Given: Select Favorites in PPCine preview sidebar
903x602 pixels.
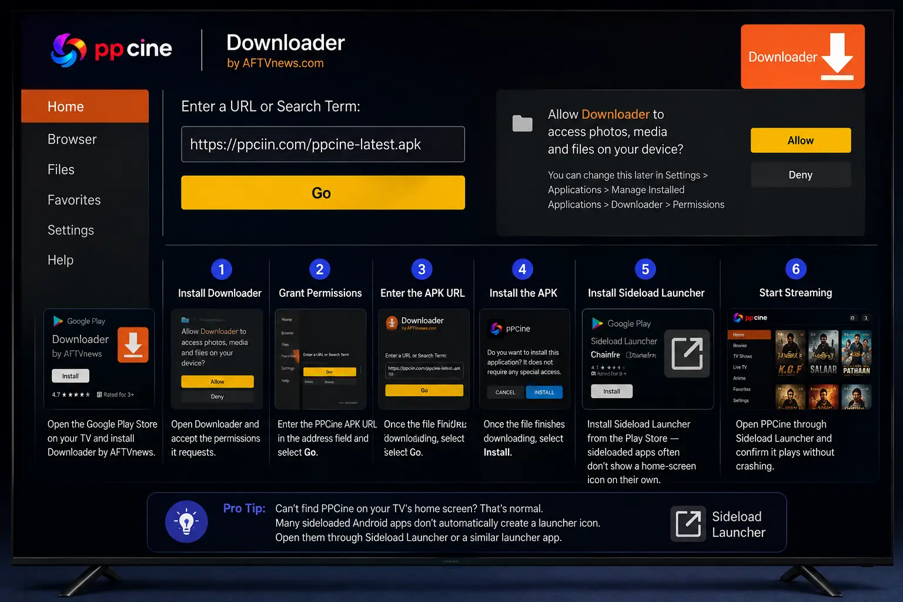Looking at the screenshot, I should (x=741, y=389).
